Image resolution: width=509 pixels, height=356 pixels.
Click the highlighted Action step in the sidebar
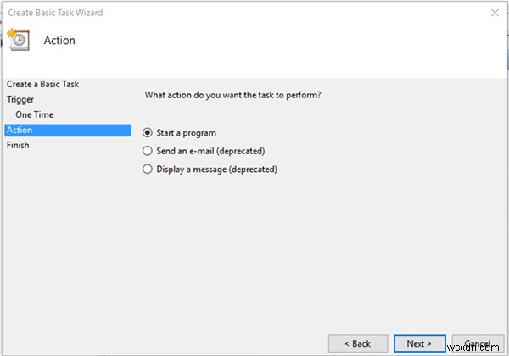point(19,130)
